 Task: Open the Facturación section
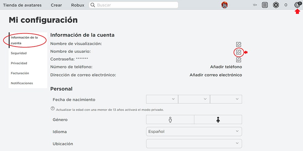pos(20,73)
